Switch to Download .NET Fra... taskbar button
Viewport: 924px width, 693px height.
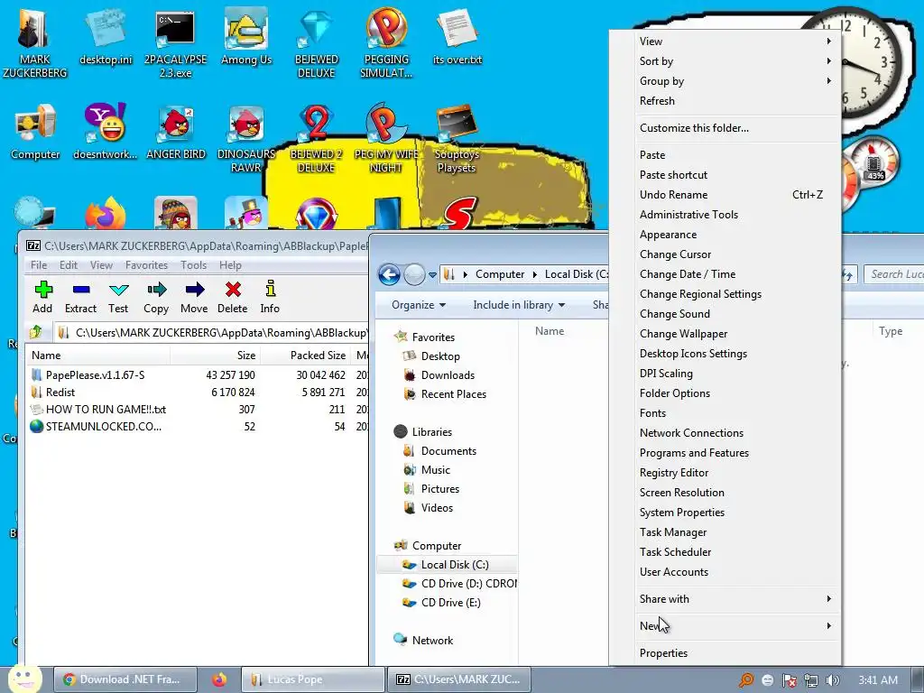point(125,679)
